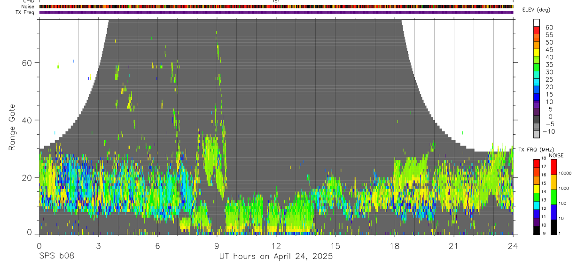Click the red 60-degree elevation swatch

pyautogui.click(x=537, y=30)
